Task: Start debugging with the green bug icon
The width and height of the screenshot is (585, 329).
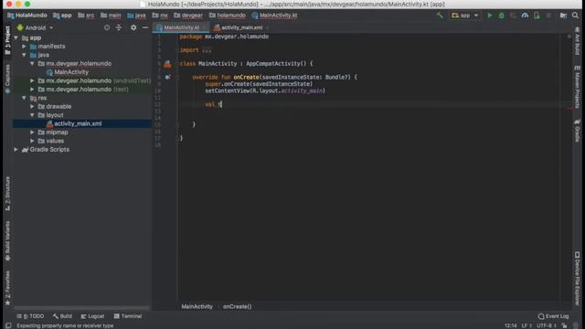Action: pyautogui.click(x=502, y=16)
